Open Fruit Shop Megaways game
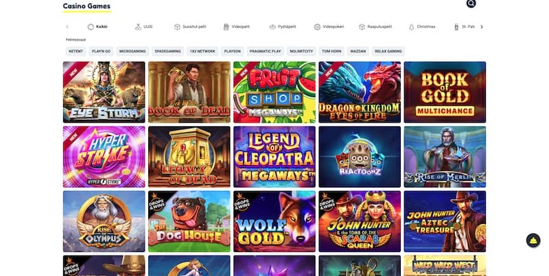The width and height of the screenshot is (549, 276). point(274,92)
